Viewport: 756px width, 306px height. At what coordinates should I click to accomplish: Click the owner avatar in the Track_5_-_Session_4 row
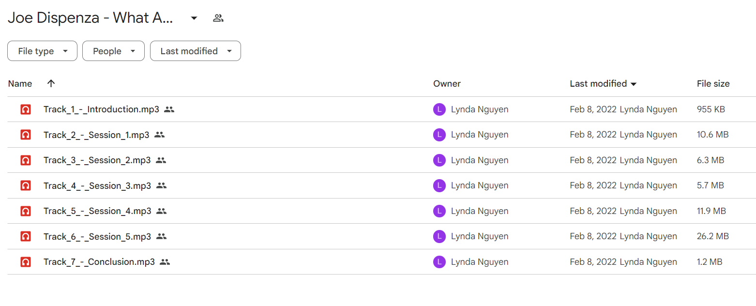tap(439, 211)
